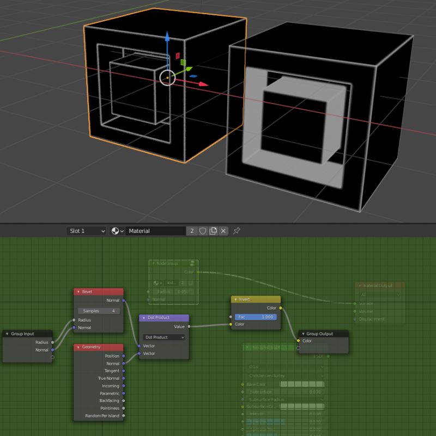436x436 pixels.
Task: Duplicate the material using the new-material icon
Action: click(x=213, y=231)
